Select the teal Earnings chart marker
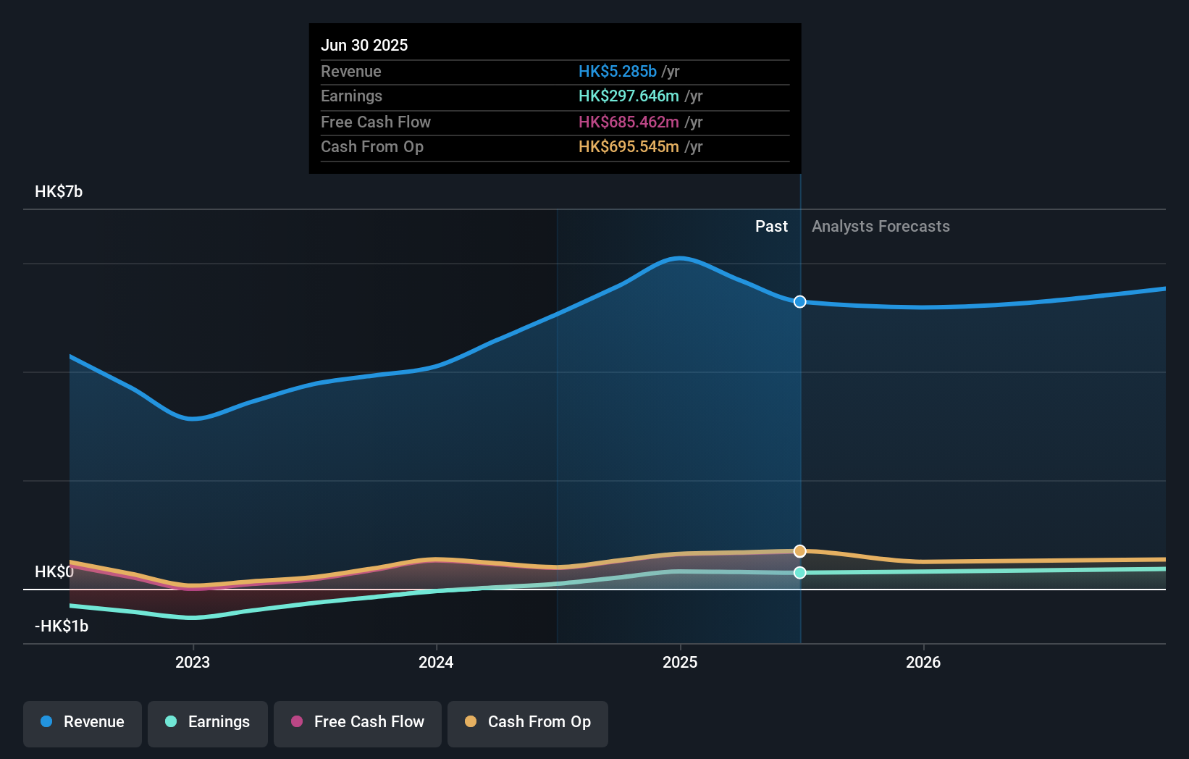This screenshot has height=759, width=1189. pyautogui.click(x=799, y=573)
